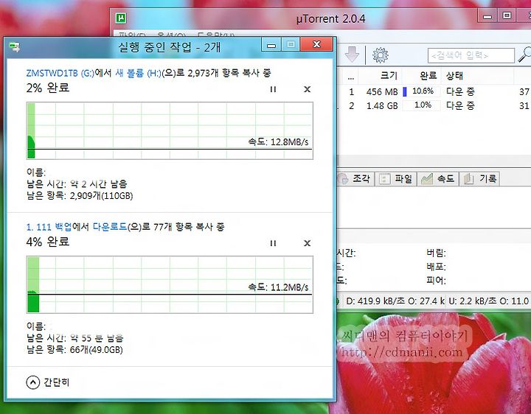The image size is (531, 414).
Task: Sort torrents by 크기 column
Action: [389, 75]
